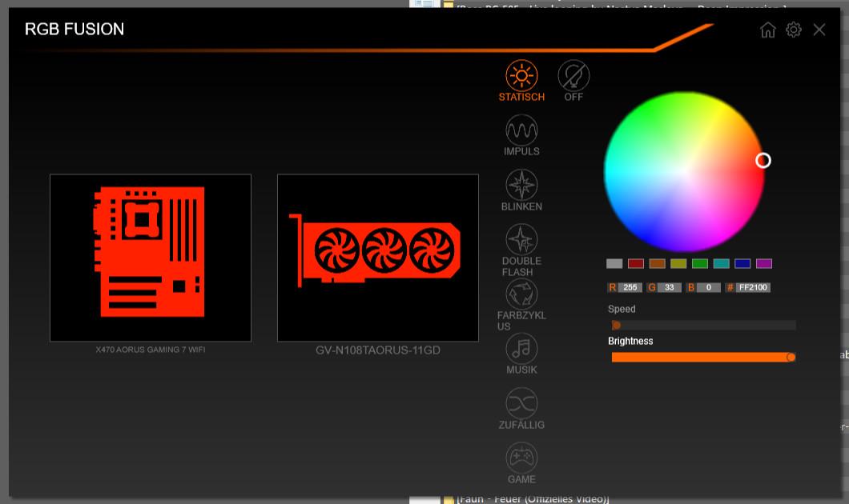Click the Brightness label
This screenshot has width=849, height=504.
pyautogui.click(x=630, y=341)
